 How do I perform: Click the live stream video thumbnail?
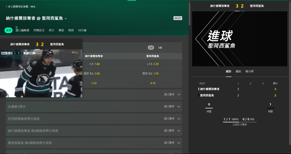click(41, 73)
